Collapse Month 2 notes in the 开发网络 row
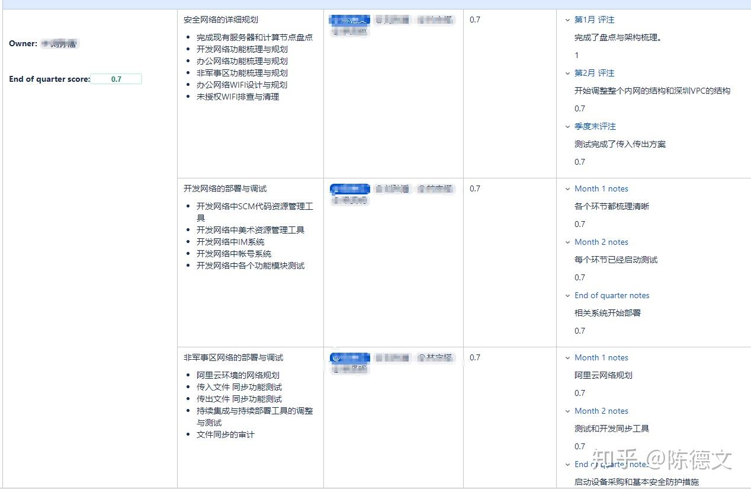 pyautogui.click(x=568, y=242)
